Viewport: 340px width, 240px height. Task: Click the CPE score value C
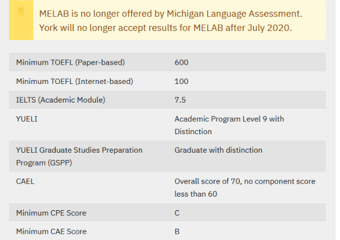(177, 213)
